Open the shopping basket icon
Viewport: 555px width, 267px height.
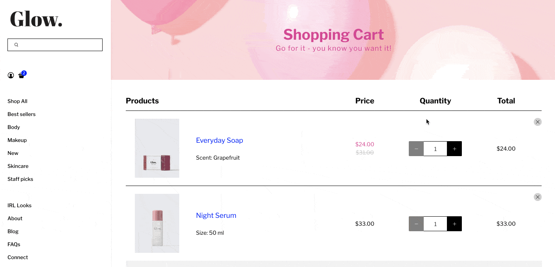pyautogui.click(x=21, y=75)
